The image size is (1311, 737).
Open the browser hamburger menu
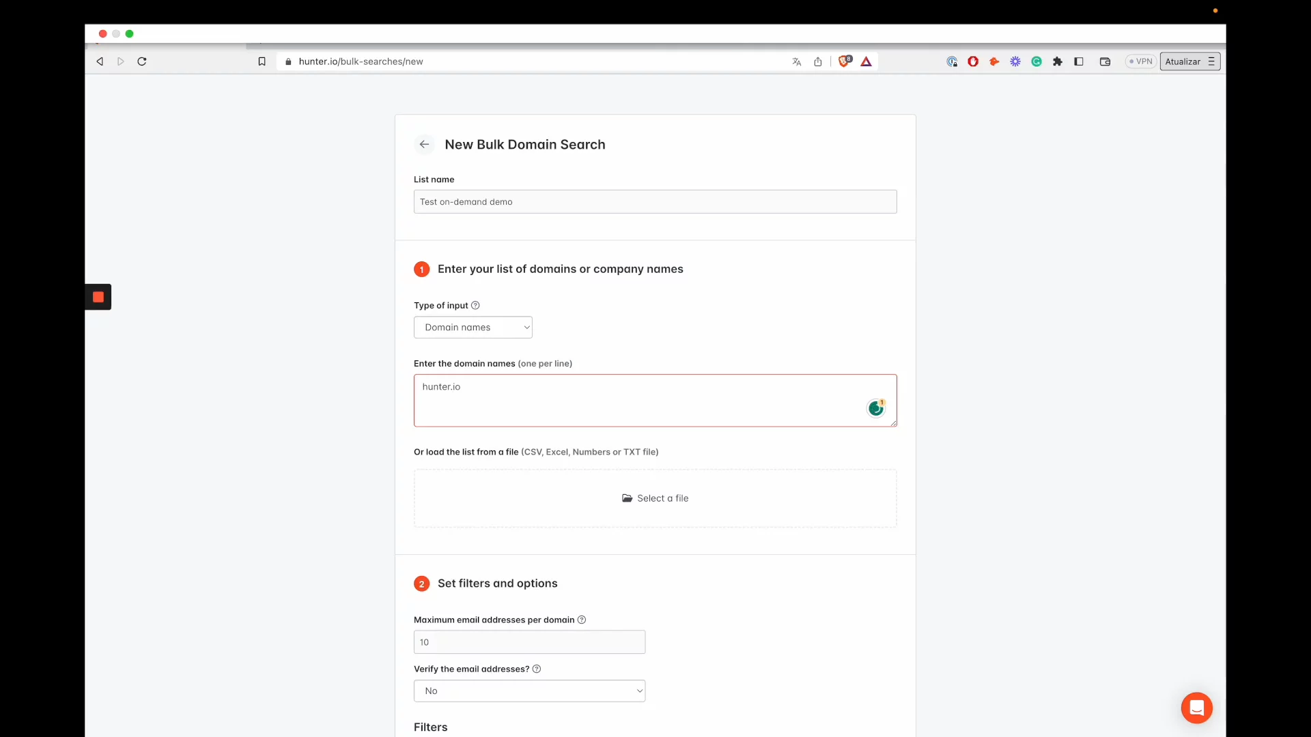click(x=1211, y=61)
